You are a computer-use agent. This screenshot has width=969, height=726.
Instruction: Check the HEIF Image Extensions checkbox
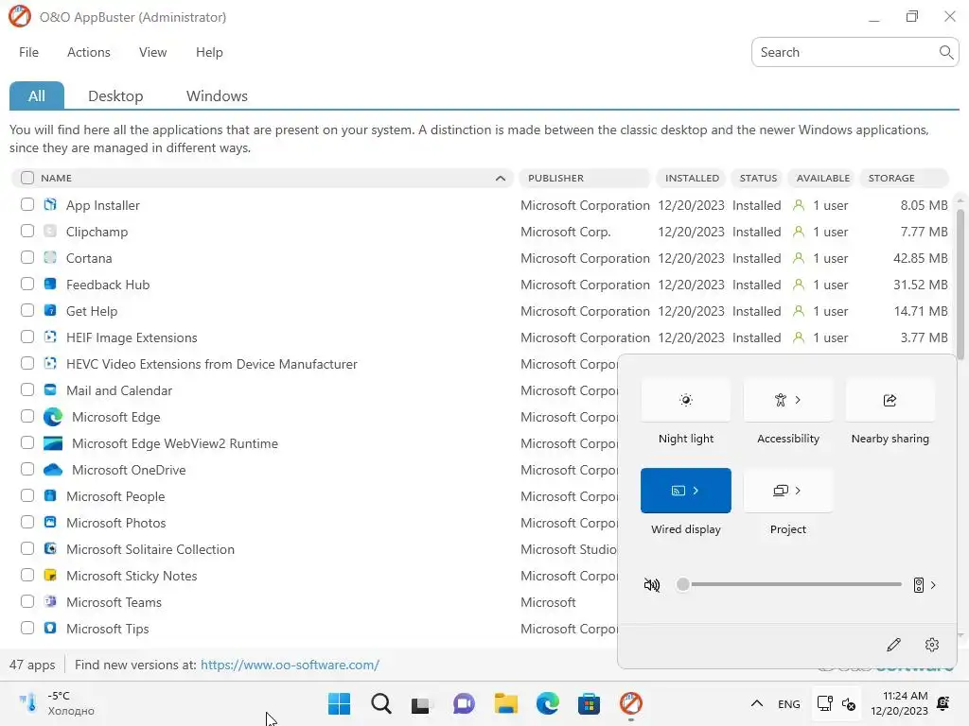tap(27, 337)
